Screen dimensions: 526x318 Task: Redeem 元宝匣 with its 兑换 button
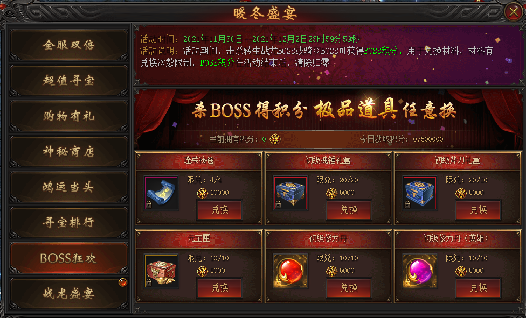pos(220,287)
